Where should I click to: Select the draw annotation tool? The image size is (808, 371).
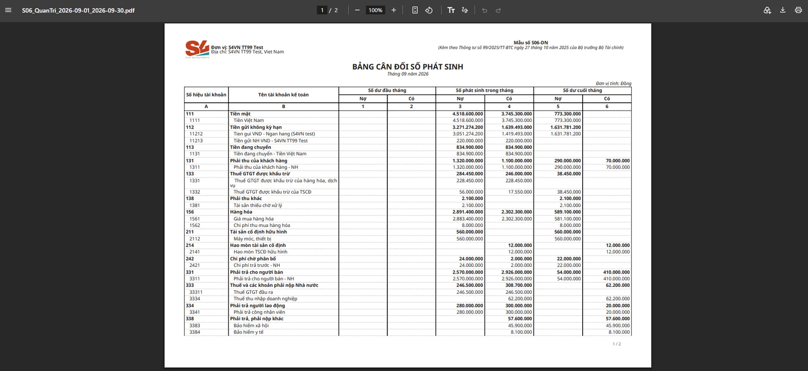pos(465,10)
